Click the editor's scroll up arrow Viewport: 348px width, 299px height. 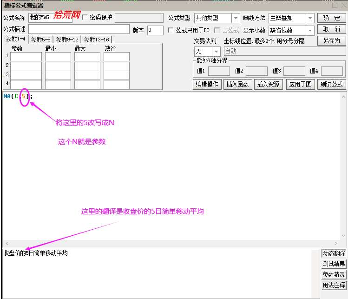[x=343, y=97]
